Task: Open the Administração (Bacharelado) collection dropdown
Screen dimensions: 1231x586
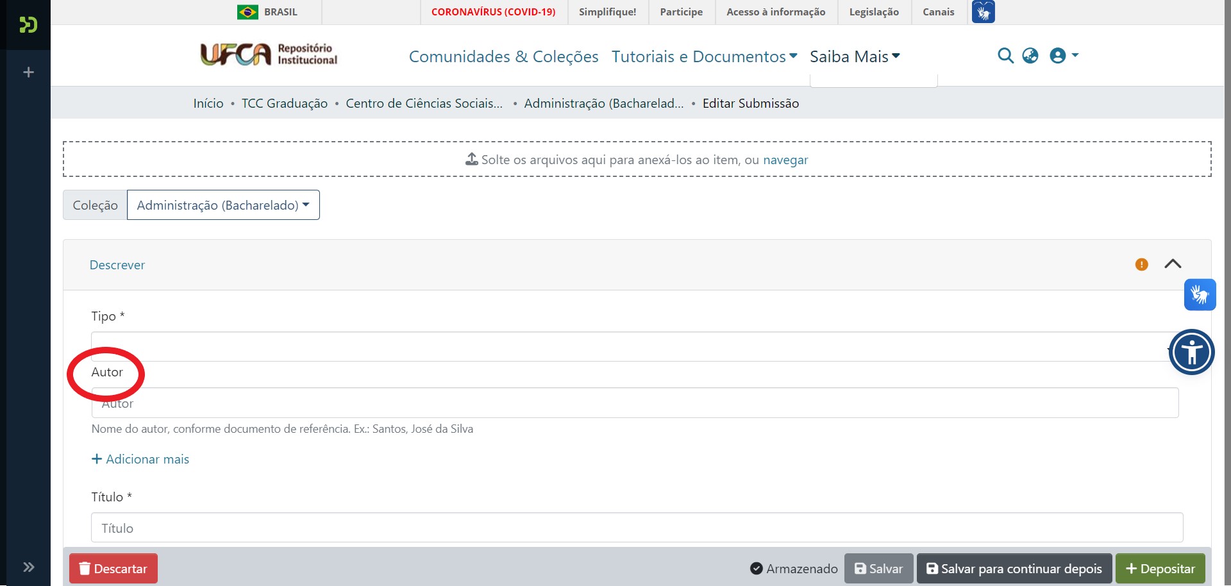Action: 223,205
